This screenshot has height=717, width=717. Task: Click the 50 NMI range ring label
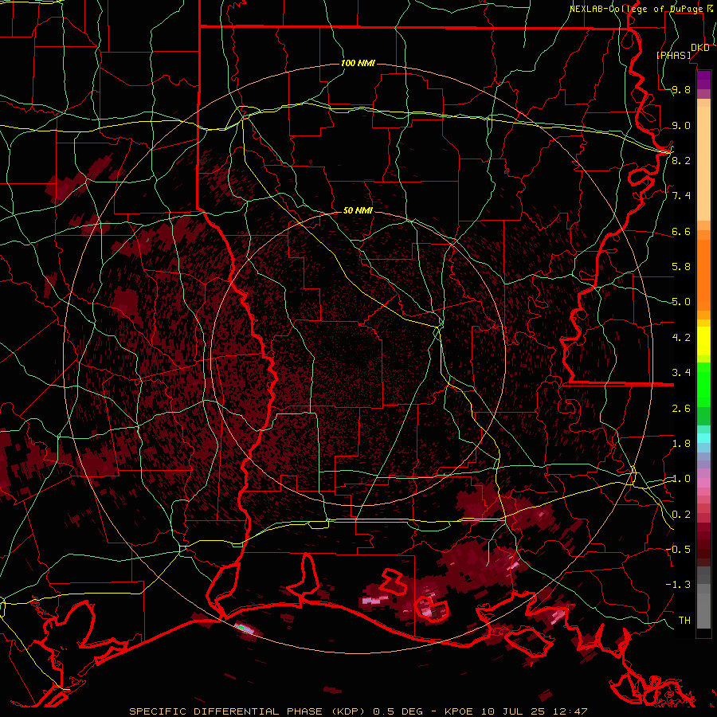point(358,211)
